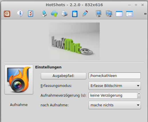This screenshot has width=148, height=122.
Task: Select the dotted region capture icon
Action: (x=129, y=14)
